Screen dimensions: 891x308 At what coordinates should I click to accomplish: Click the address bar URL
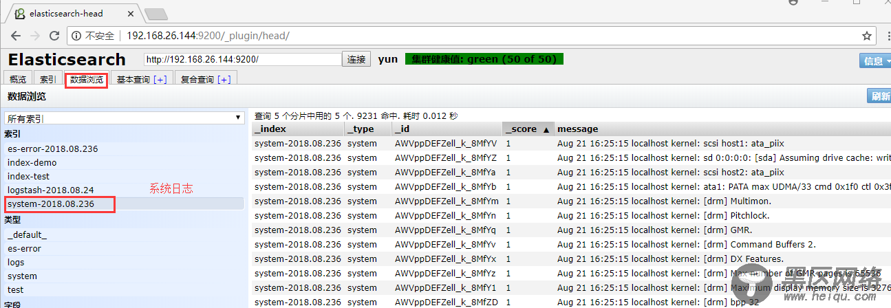208,36
